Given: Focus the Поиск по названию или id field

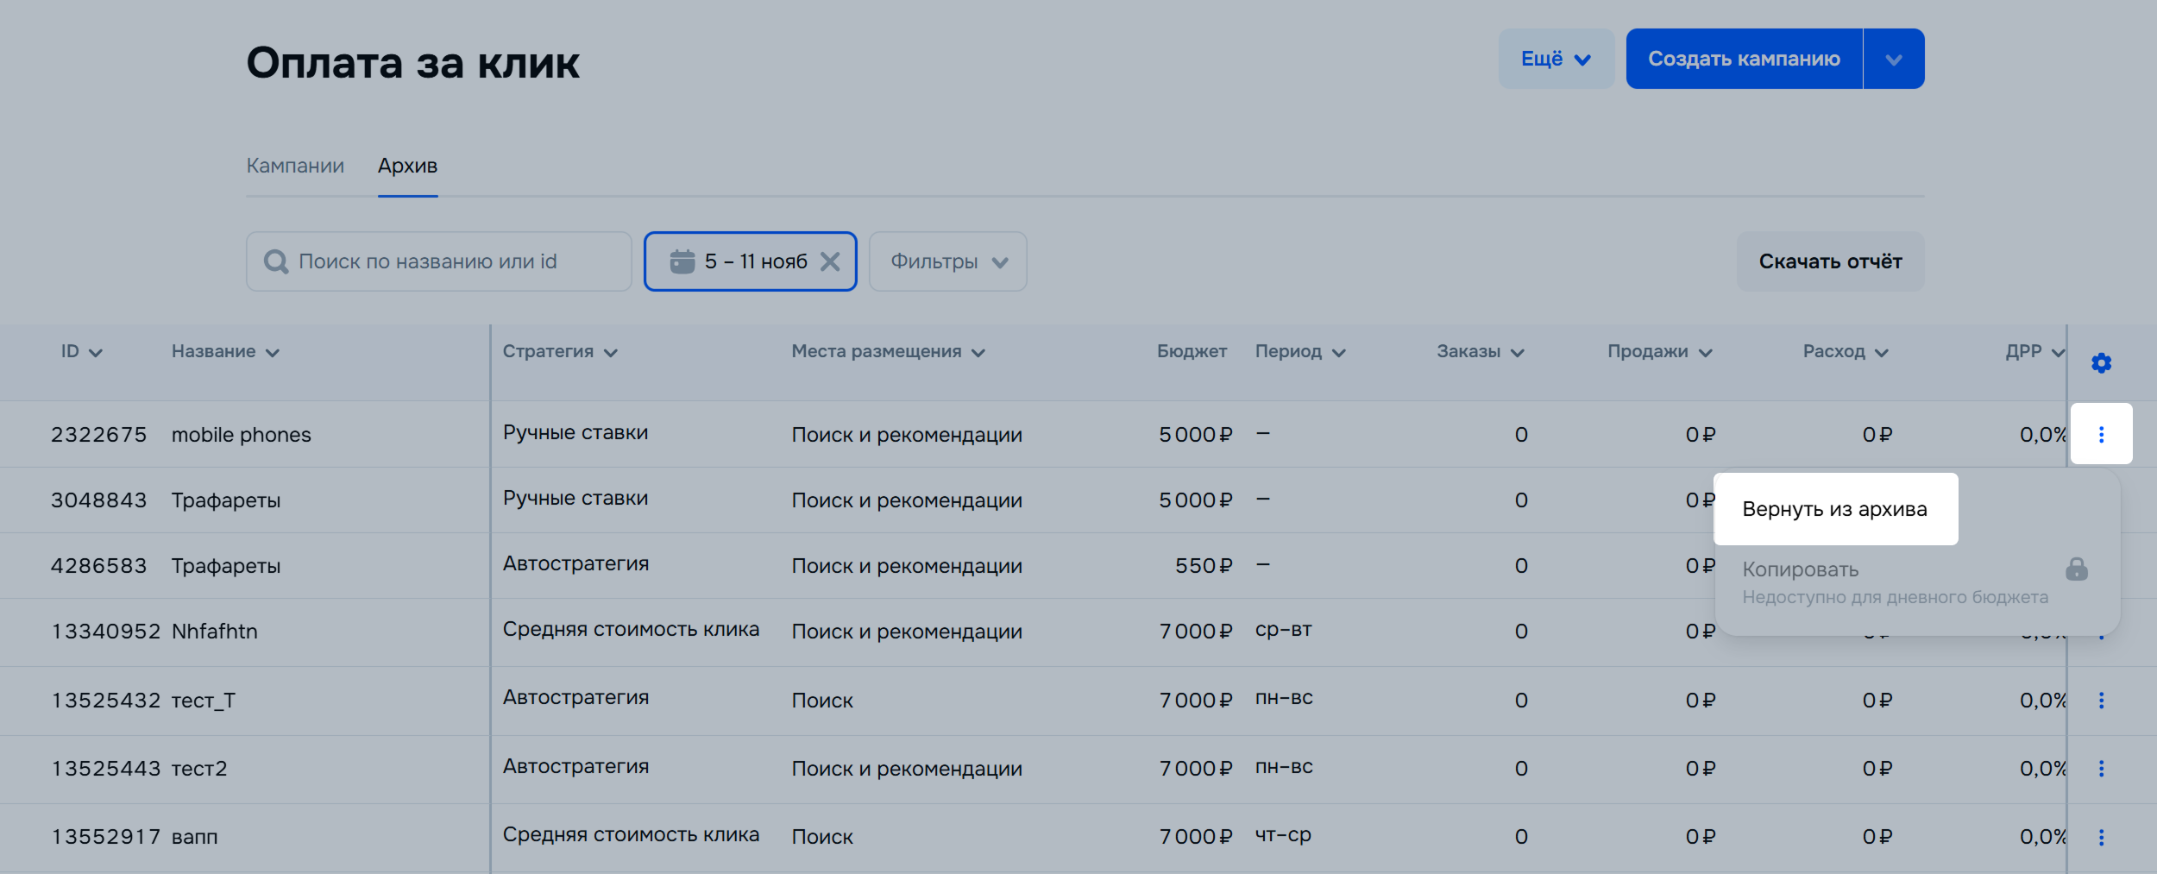Looking at the screenshot, I should tap(449, 261).
